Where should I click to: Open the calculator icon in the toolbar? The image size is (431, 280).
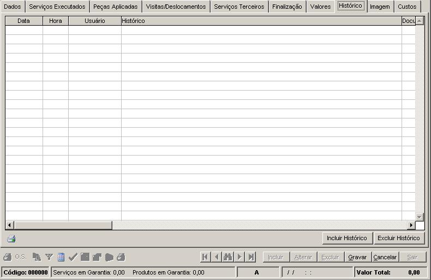(x=61, y=257)
